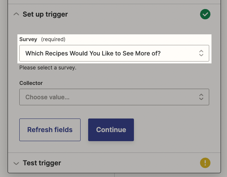Click the Continue button
Image resolution: width=227 pixels, height=177 pixels.
[111, 130]
